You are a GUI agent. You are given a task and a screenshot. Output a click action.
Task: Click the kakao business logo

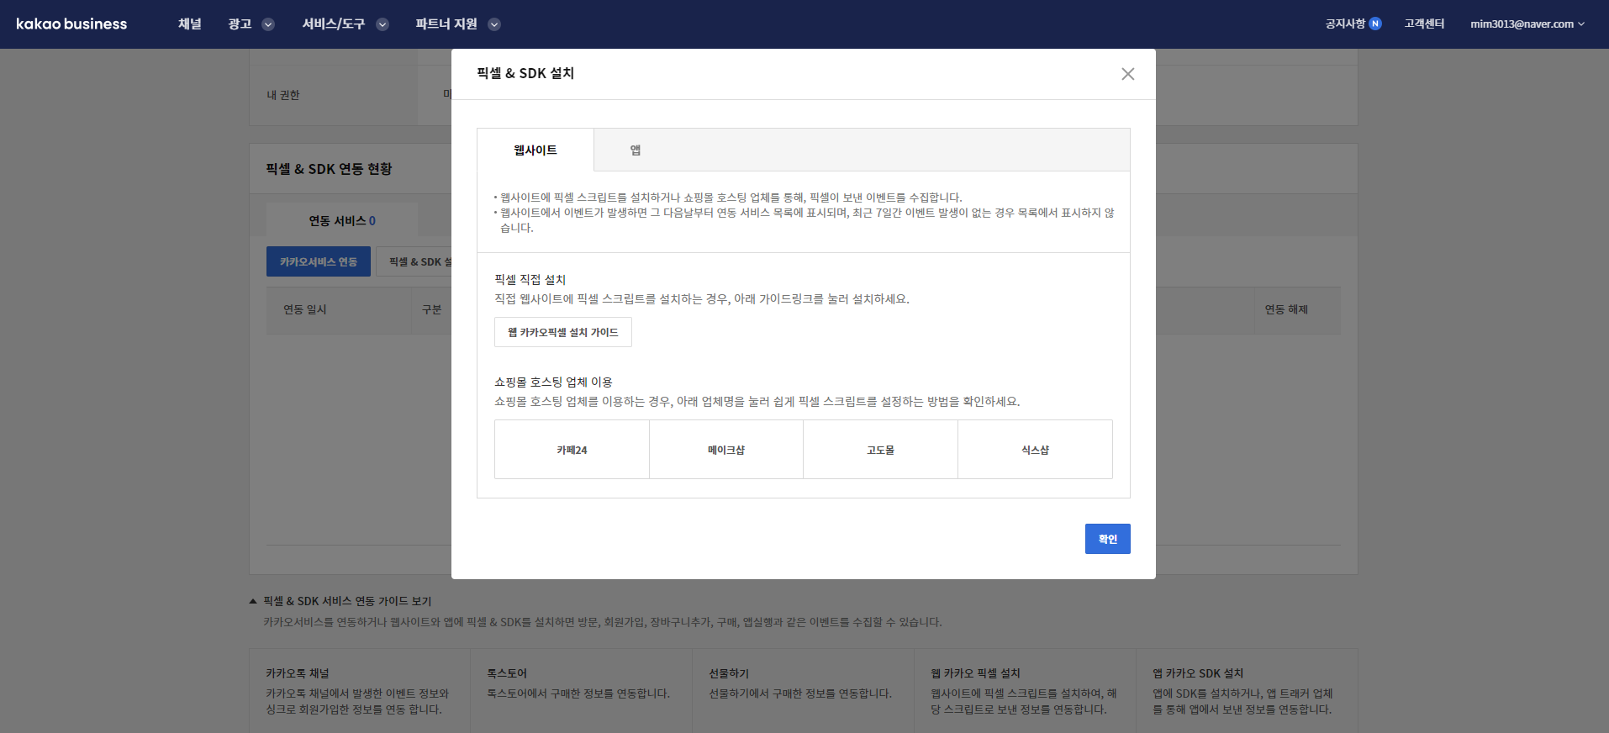click(x=71, y=24)
